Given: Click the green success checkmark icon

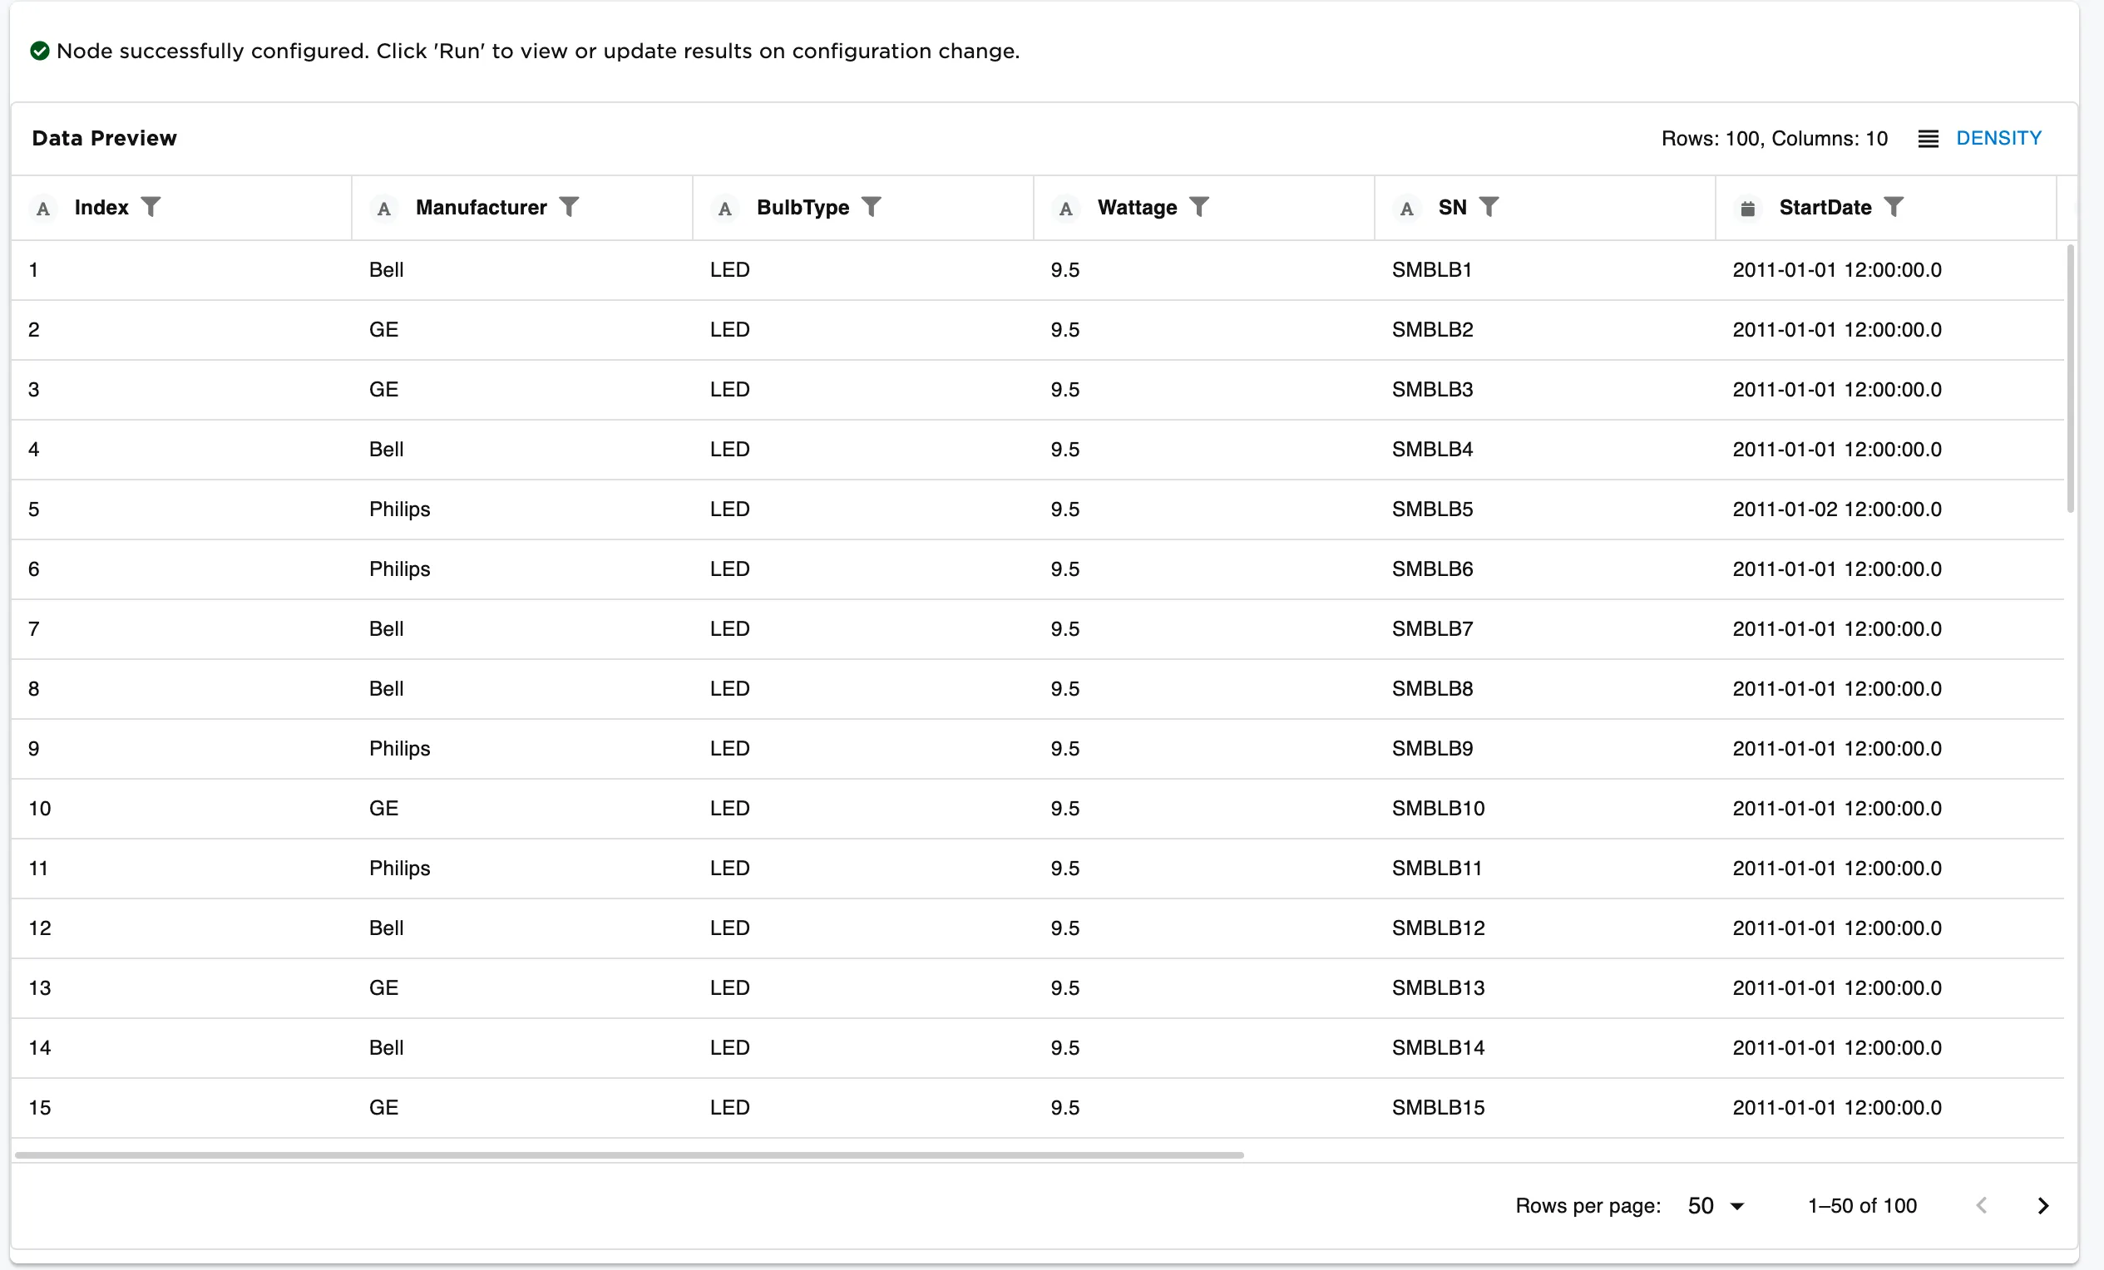Looking at the screenshot, I should click(x=39, y=52).
